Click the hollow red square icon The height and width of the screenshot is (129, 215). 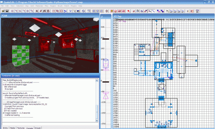(x=61, y=11)
